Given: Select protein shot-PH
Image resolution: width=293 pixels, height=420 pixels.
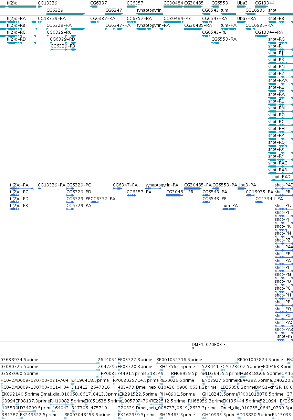Looking at the screenshot, I should click(x=283, y=295).
